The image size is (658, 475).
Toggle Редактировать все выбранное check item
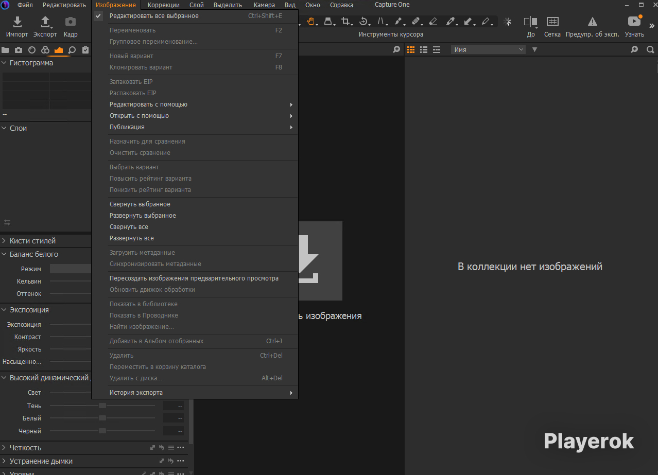(196, 16)
